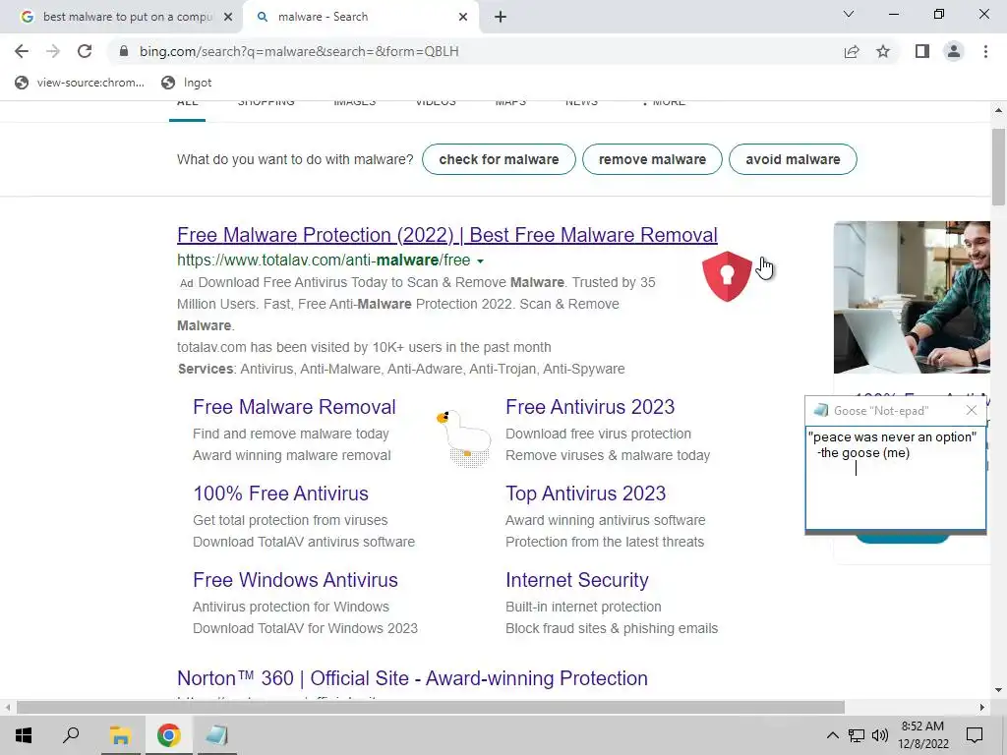Open Windows taskbar search
Screen dimensions: 1007x755
[71, 735]
